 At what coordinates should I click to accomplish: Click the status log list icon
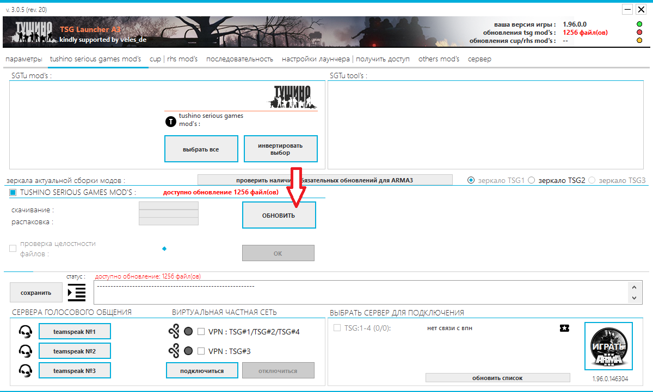[77, 292]
